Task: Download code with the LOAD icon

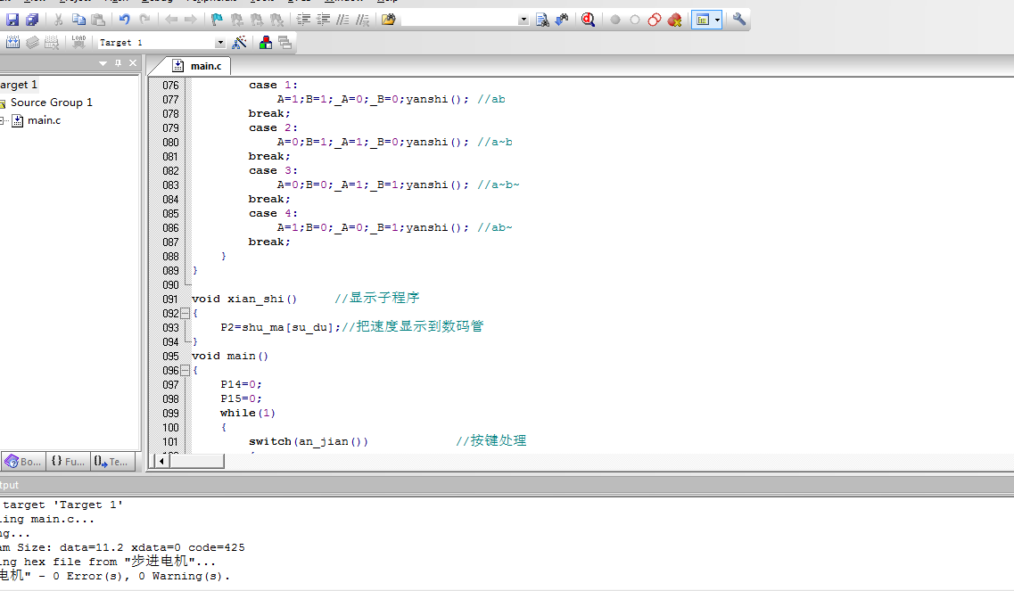Action: point(78,43)
